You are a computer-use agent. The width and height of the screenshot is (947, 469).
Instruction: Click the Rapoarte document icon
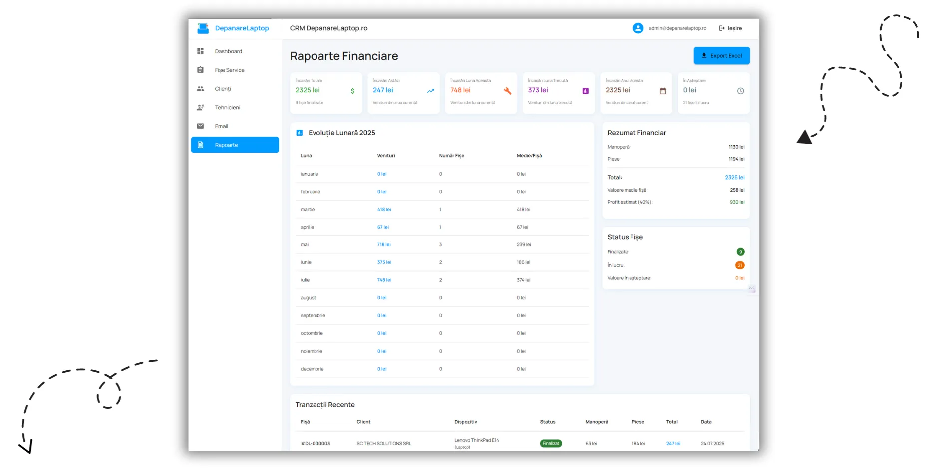pyautogui.click(x=200, y=145)
